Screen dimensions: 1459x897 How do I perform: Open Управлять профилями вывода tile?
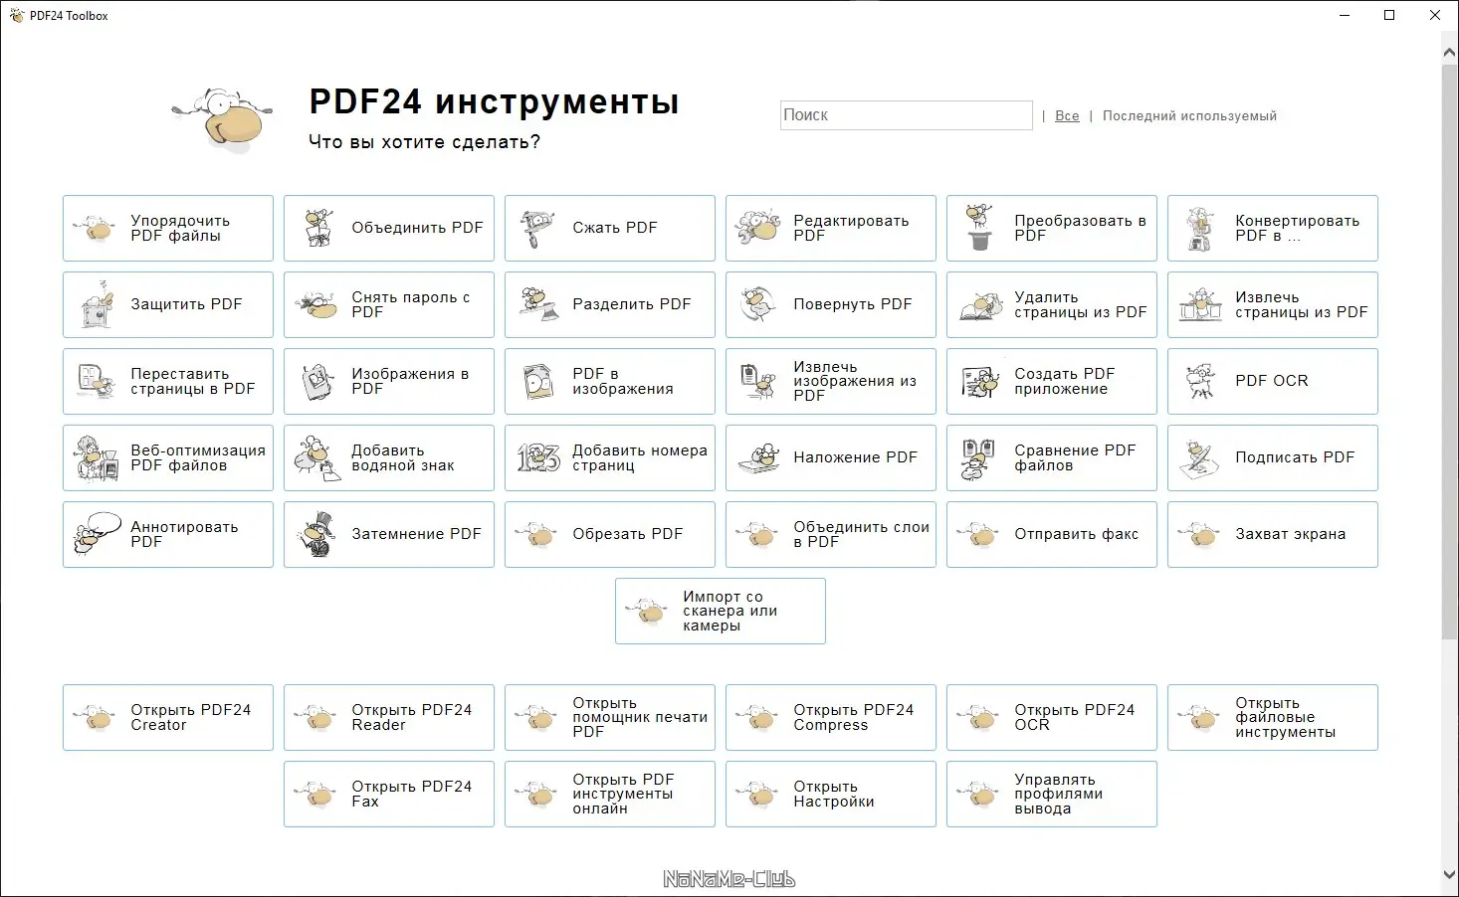tap(1051, 794)
